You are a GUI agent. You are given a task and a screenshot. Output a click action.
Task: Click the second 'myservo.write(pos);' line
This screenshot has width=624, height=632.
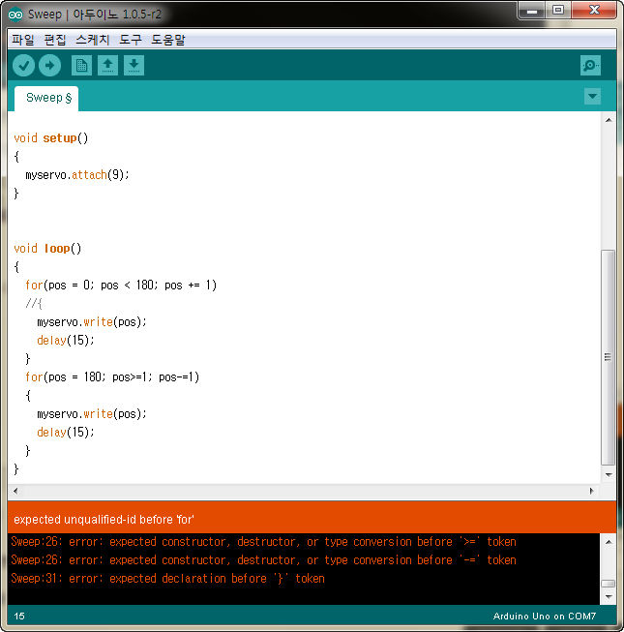92,414
